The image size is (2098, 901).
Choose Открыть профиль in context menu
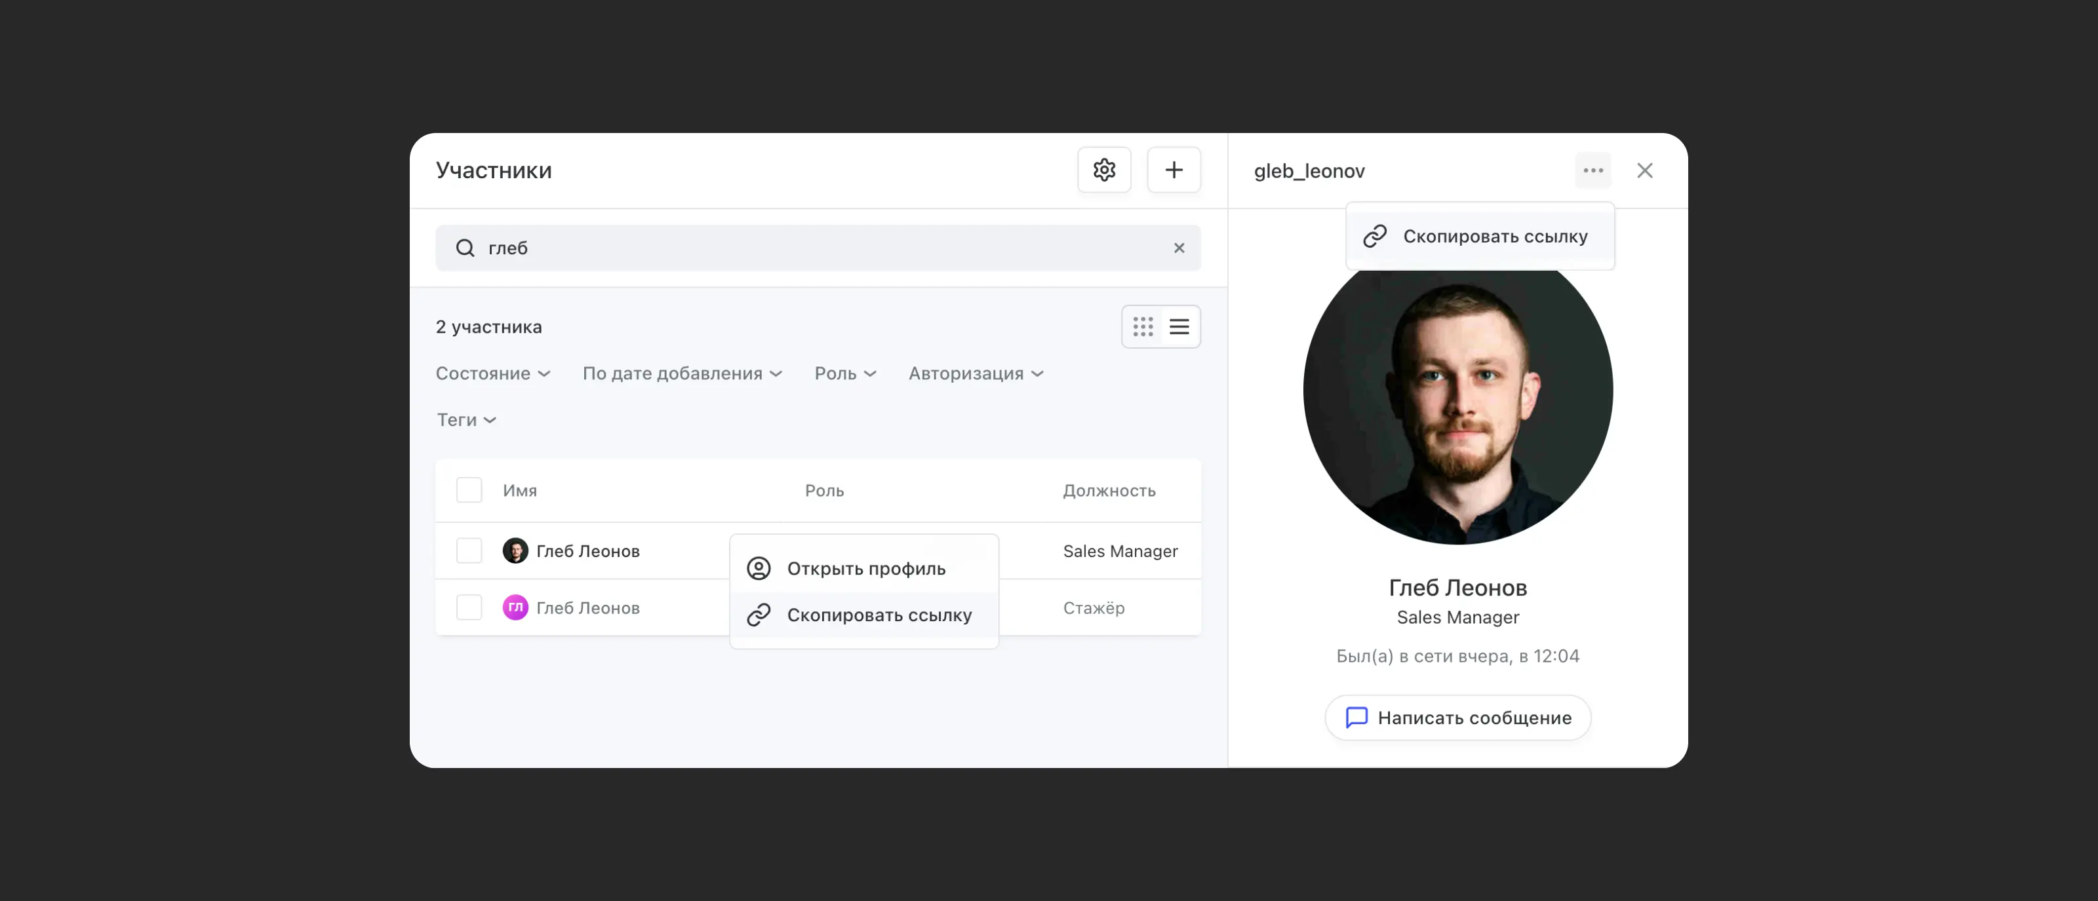pyautogui.click(x=864, y=569)
